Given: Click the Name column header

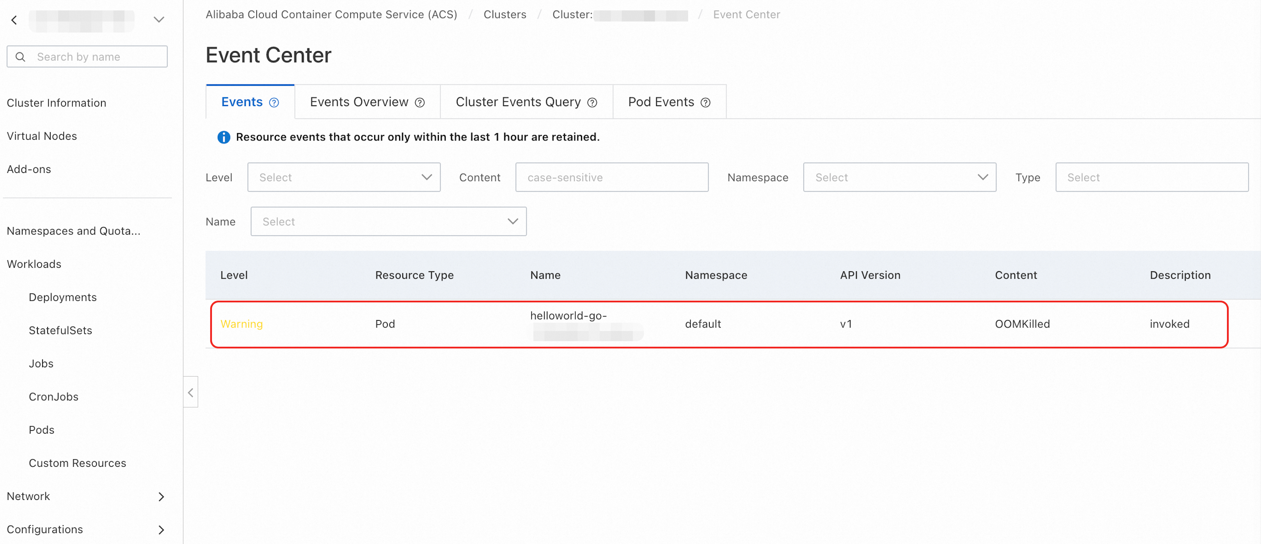Looking at the screenshot, I should (545, 275).
